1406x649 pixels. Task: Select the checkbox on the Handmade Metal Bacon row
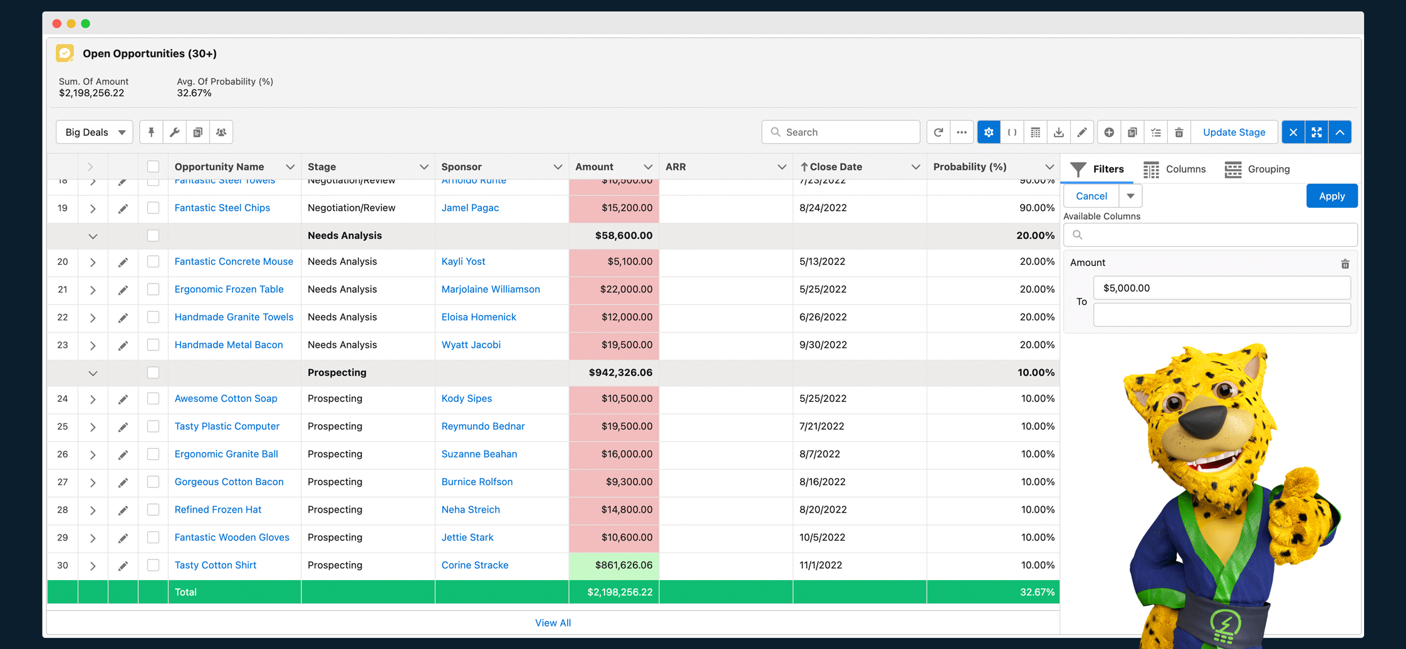[153, 345]
